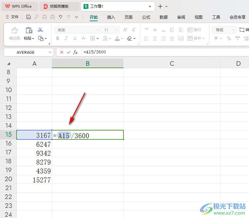Viewport: 249px width, 218px height.
Task: Click the Borders icon
Action: point(92,38)
